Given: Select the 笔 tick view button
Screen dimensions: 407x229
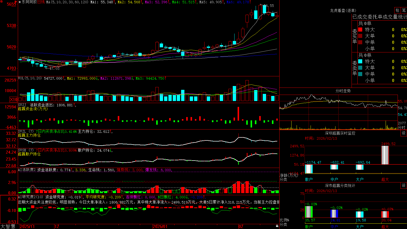Looking at the screenshot, I should pos(404,10).
